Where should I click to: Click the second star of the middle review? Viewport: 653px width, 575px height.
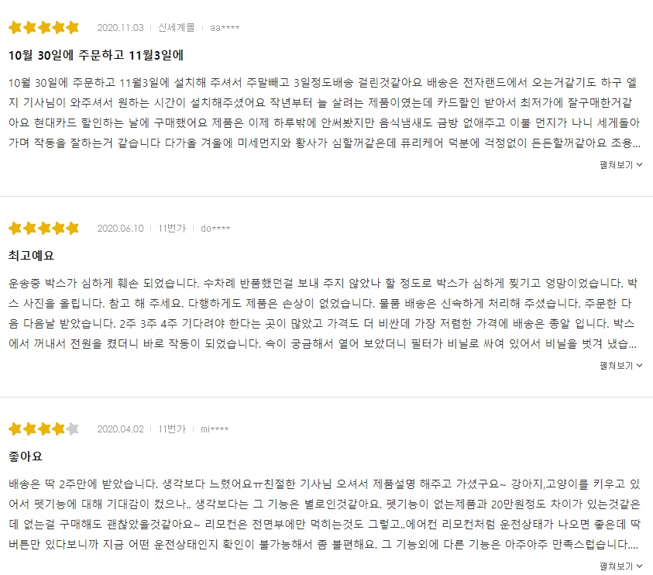[x=29, y=229]
